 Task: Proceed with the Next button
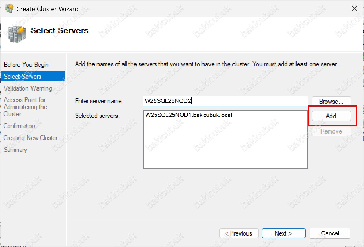click(x=283, y=233)
